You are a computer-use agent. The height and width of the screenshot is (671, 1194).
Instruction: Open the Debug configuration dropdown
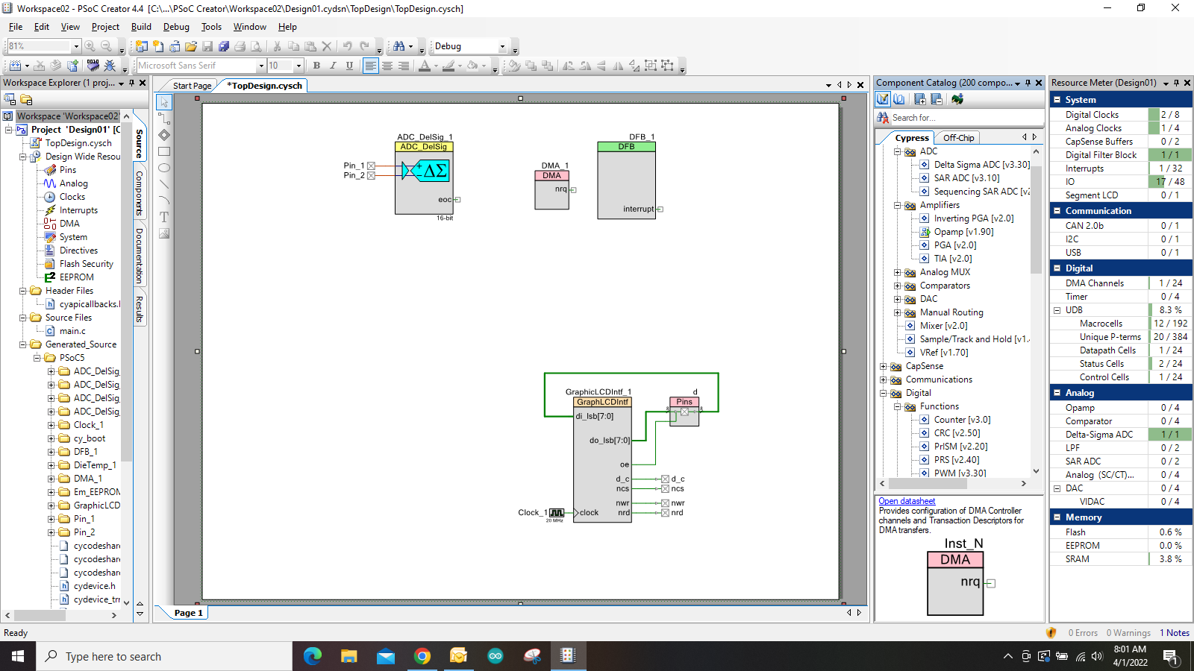[502, 46]
